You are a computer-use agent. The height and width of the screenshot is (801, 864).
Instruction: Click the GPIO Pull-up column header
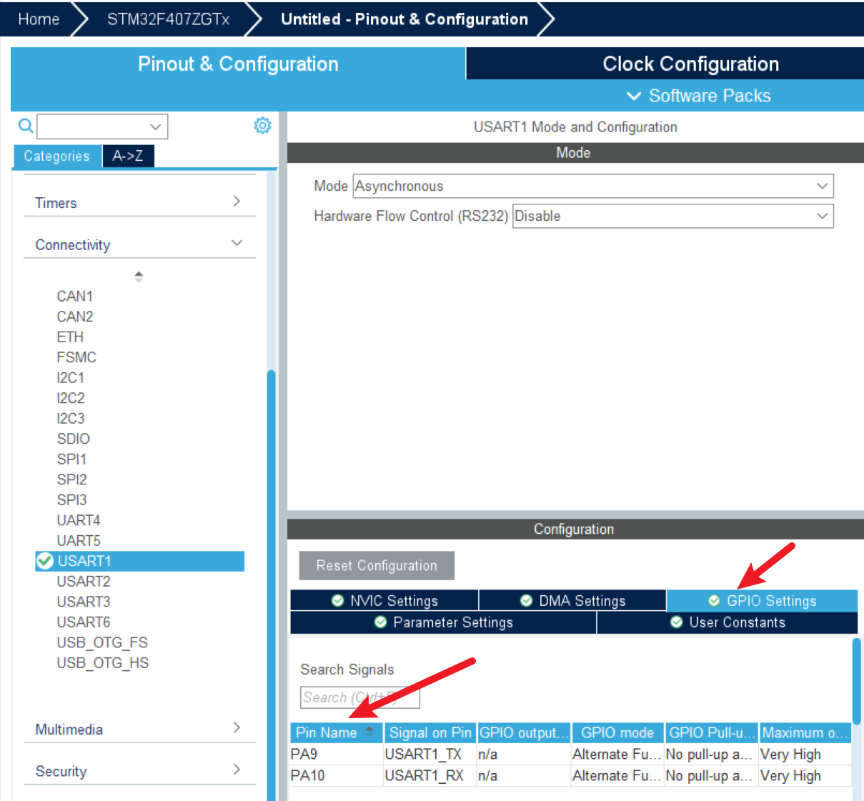tap(711, 732)
